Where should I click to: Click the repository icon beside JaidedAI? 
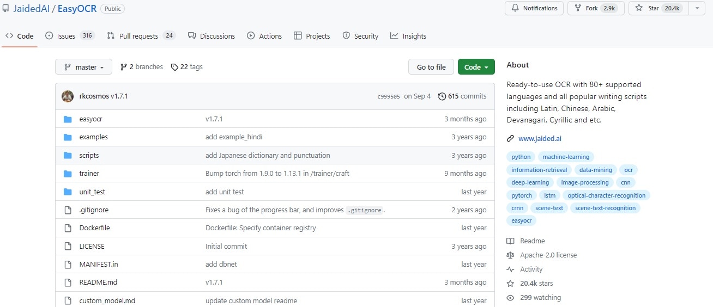[x=5, y=9]
